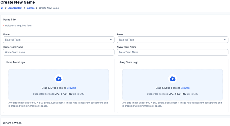The width and height of the screenshot is (230, 126).
Task: Focus the Home Team Name field
Action: point(59,53)
